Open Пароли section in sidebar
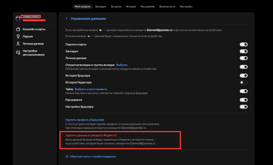 (x=28, y=36)
